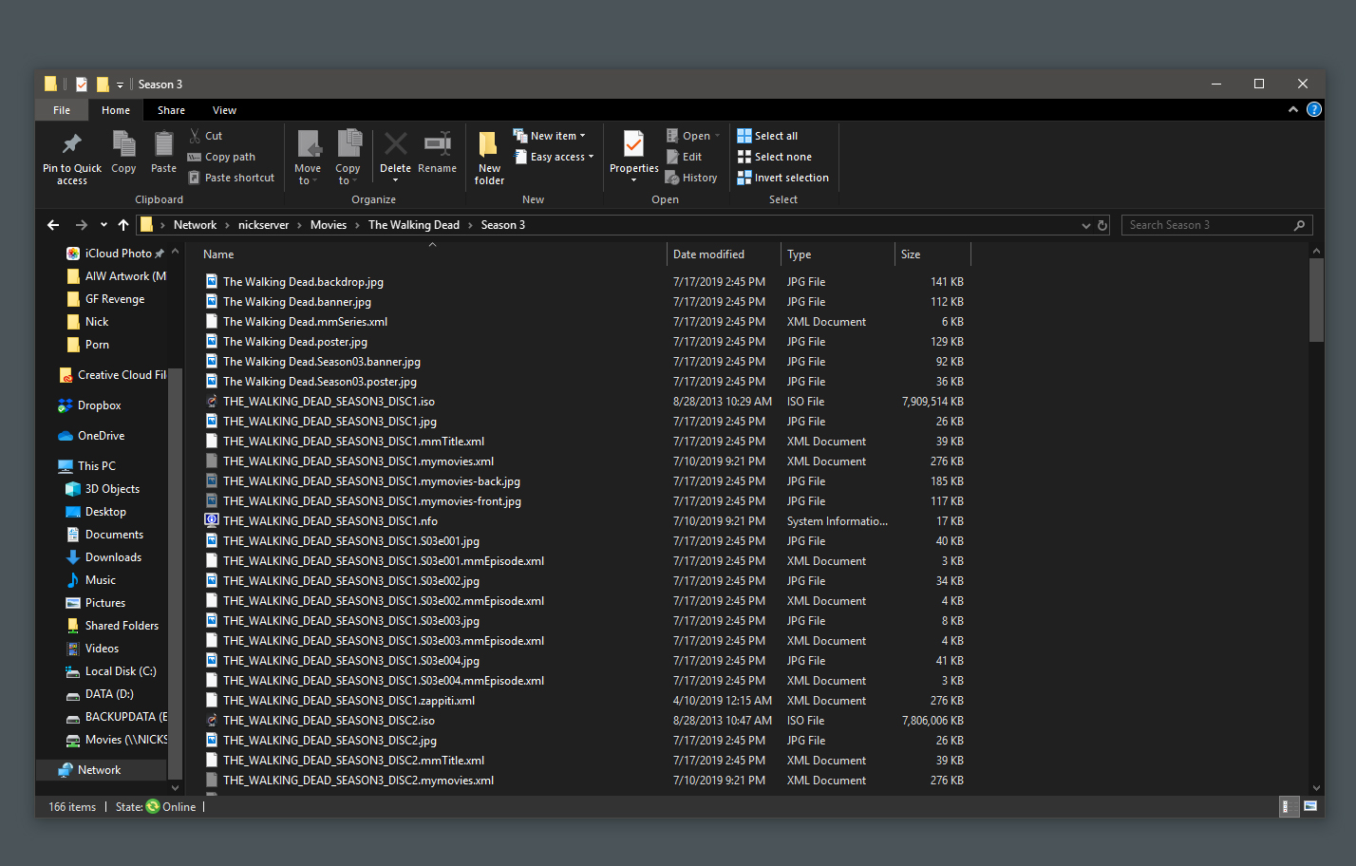Image resolution: width=1356 pixels, height=866 pixels.
Task: Open the Properties icon
Action: pos(633,145)
